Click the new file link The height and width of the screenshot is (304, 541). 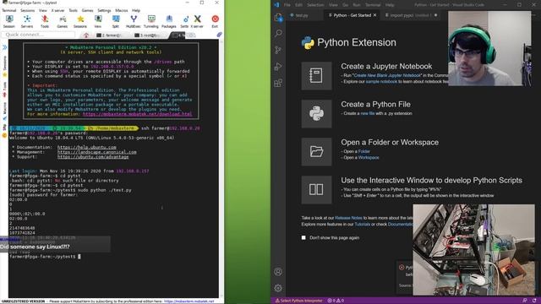368,113
